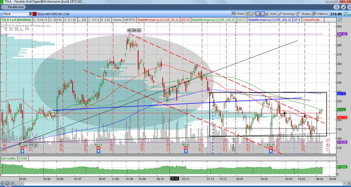Screen dimensions: 351x187
Task: Click the Lo: 177.22 low price bubble
Action: coord(31,145)
